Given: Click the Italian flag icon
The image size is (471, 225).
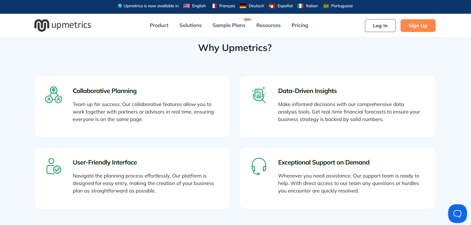Looking at the screenshot, I should pyautogui.click(x=300, y=6).
